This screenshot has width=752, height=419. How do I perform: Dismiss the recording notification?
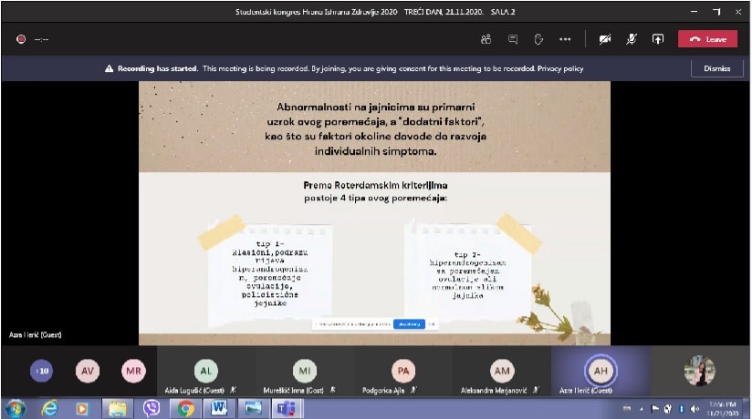pos(716,68)
